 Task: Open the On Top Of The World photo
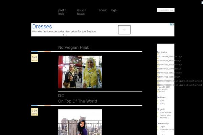point(80,122)
